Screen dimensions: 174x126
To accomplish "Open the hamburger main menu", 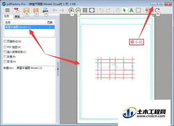I will click(7, 10).
